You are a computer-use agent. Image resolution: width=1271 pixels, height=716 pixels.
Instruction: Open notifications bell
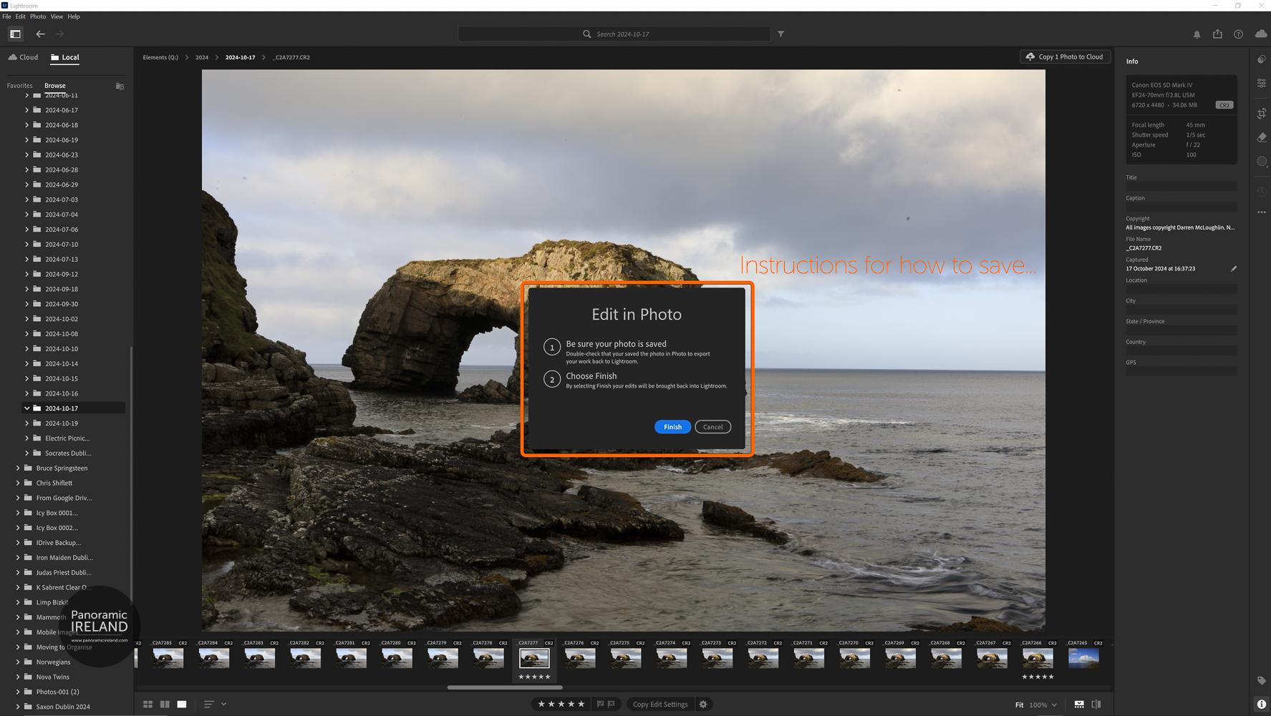coord(1197,34)
